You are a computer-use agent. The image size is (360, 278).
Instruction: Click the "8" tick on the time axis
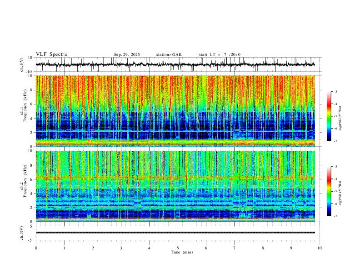(x=263, y=248)
